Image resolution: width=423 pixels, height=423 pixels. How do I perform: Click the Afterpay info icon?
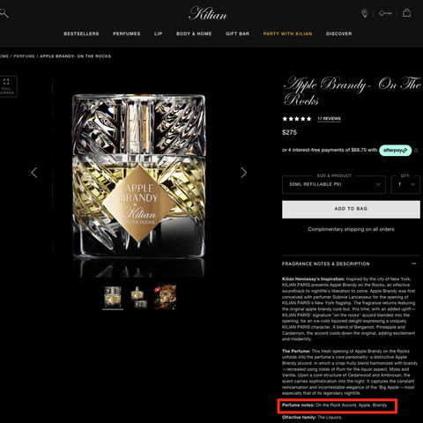416,151
